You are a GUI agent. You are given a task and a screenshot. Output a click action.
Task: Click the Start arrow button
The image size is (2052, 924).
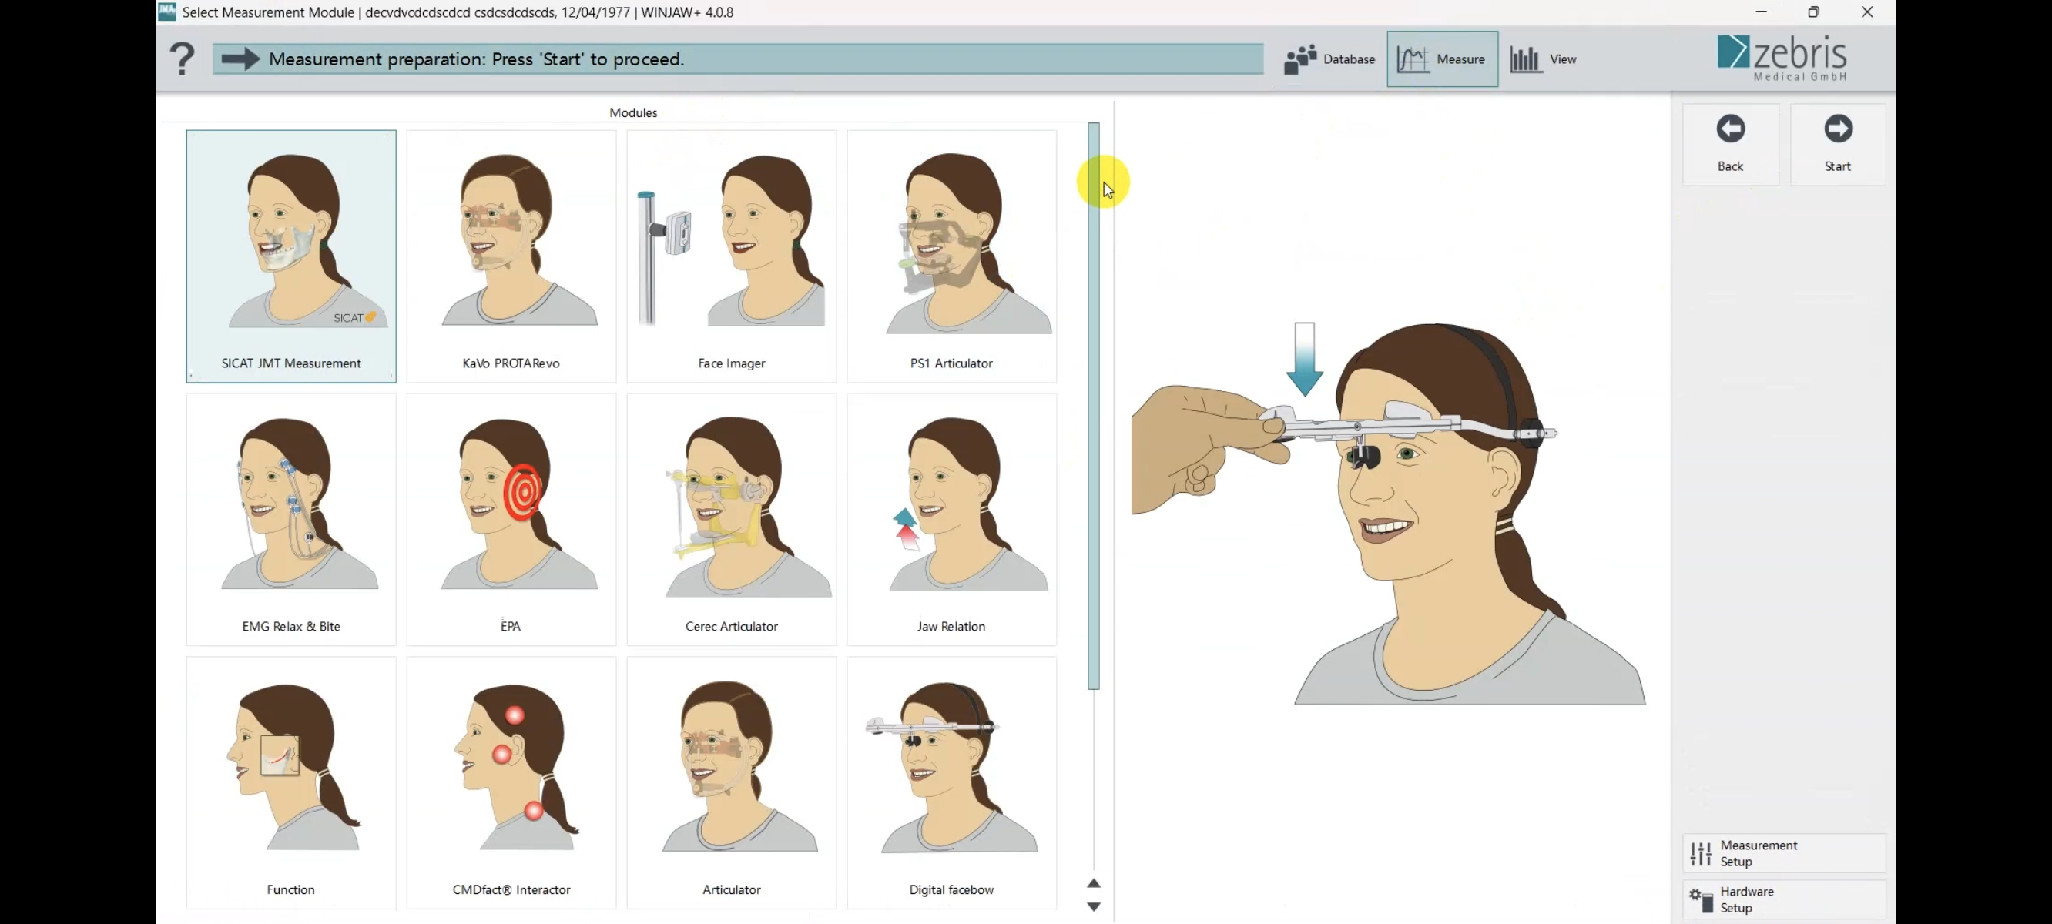(x=1838, y=144)
